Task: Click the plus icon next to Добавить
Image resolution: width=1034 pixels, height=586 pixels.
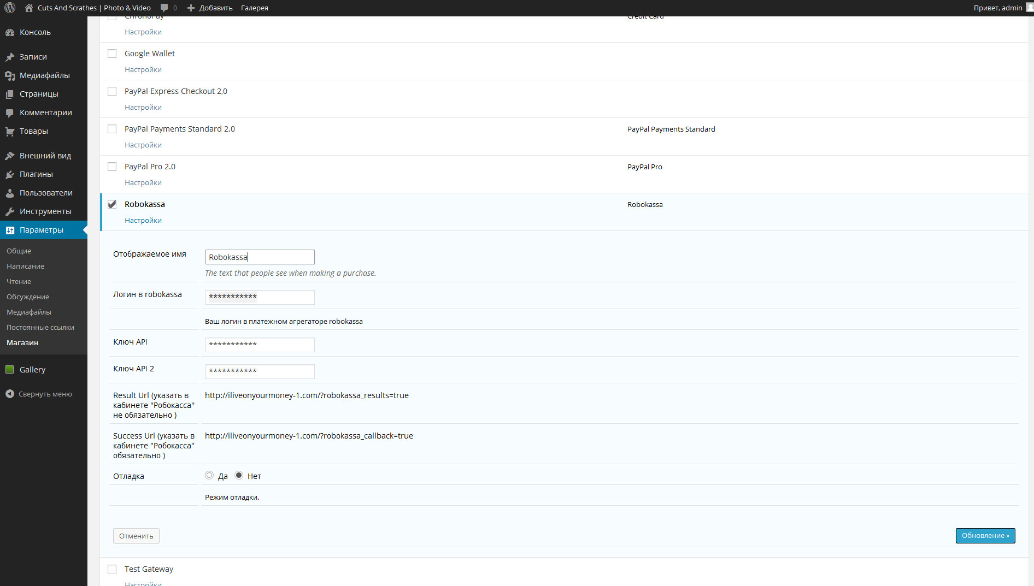Action: click(x=191, y=8)
